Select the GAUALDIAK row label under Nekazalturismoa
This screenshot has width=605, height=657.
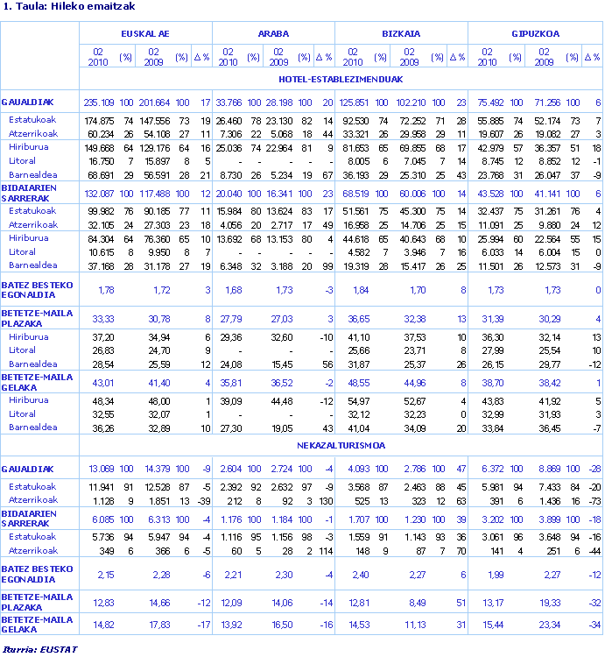coord(28,470)
